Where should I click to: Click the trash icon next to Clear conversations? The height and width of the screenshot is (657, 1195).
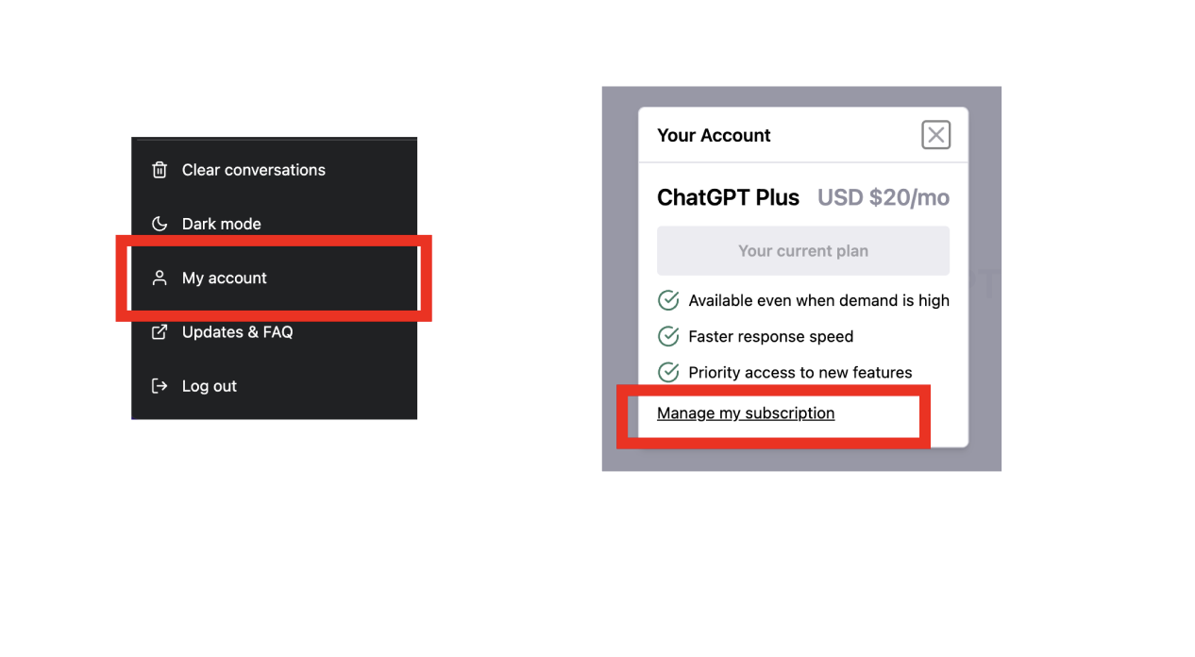[x=160, y=170]
